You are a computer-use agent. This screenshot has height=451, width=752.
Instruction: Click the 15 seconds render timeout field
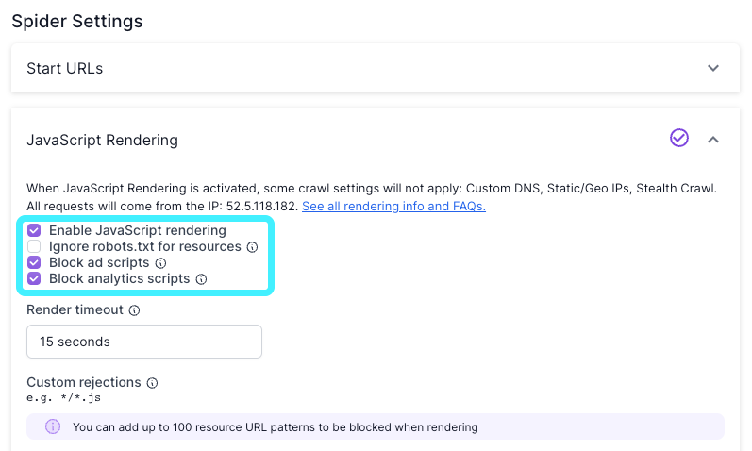144,342
